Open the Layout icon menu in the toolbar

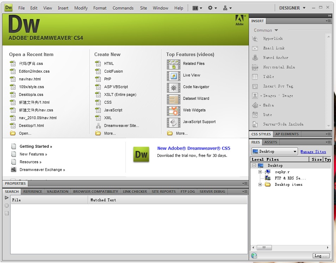(197, 8)
